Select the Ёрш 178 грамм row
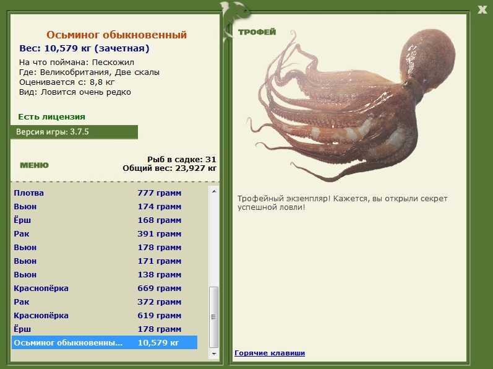This screenshot has width=493, height=369. (105, 329)
